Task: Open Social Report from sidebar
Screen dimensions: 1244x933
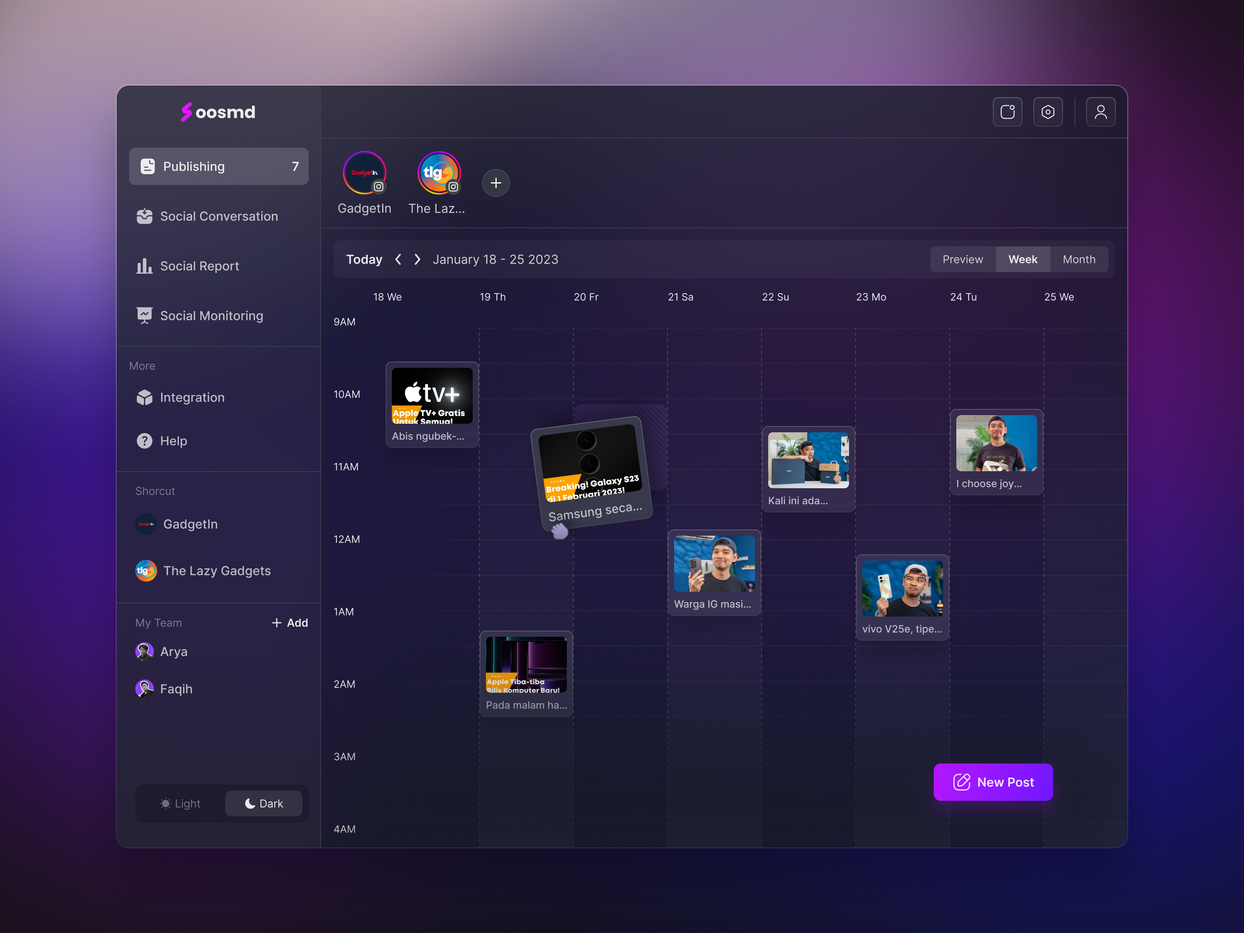Action: click(x=200, y=266)
